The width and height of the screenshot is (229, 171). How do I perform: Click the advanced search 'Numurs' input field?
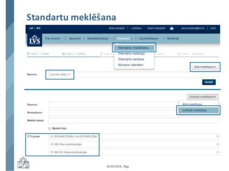point(114,104)
